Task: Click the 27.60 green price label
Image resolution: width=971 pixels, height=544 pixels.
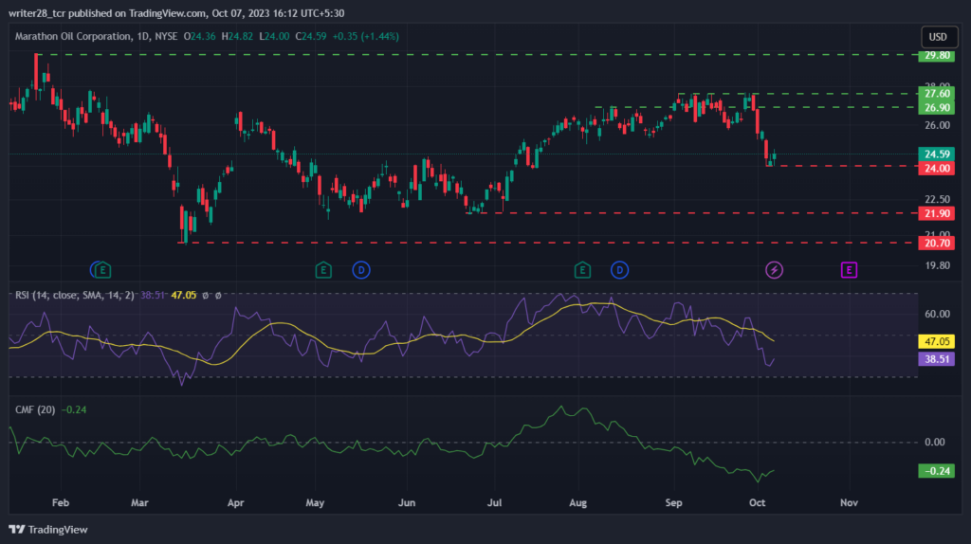Action: 936,94
